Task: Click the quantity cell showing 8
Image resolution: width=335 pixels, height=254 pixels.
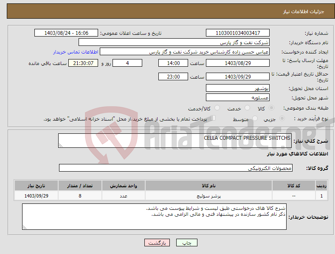Action: pos(80,196)
